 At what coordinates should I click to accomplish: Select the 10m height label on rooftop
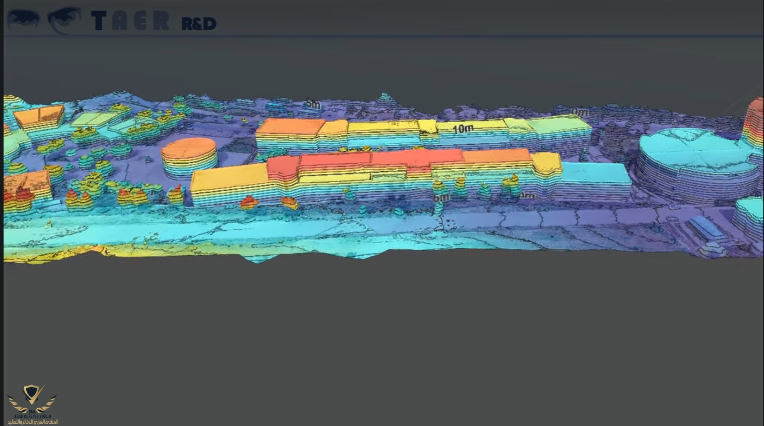pyautogui.click(x=463, y=129)
